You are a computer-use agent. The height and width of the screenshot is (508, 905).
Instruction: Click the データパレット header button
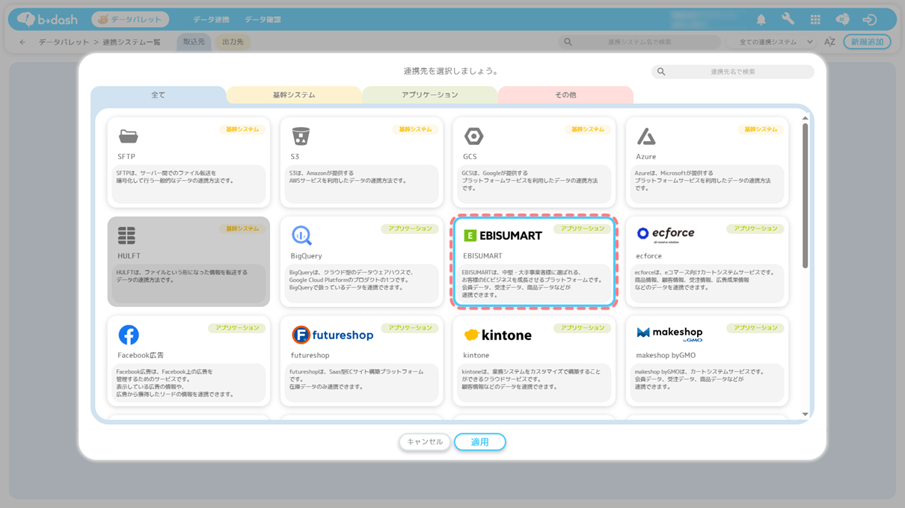click(130, 19)
